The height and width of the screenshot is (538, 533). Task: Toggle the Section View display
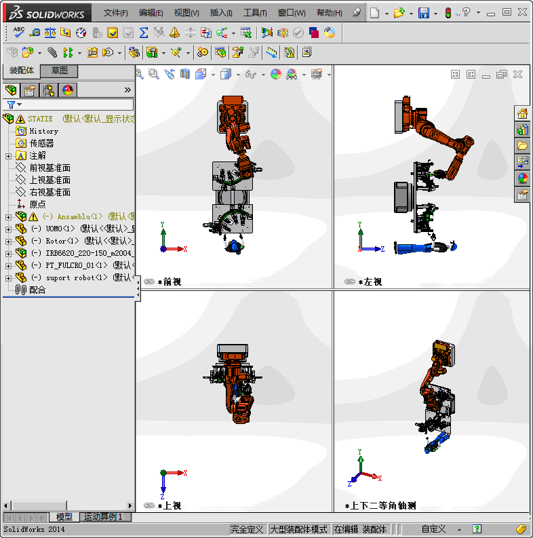[185, 74]
